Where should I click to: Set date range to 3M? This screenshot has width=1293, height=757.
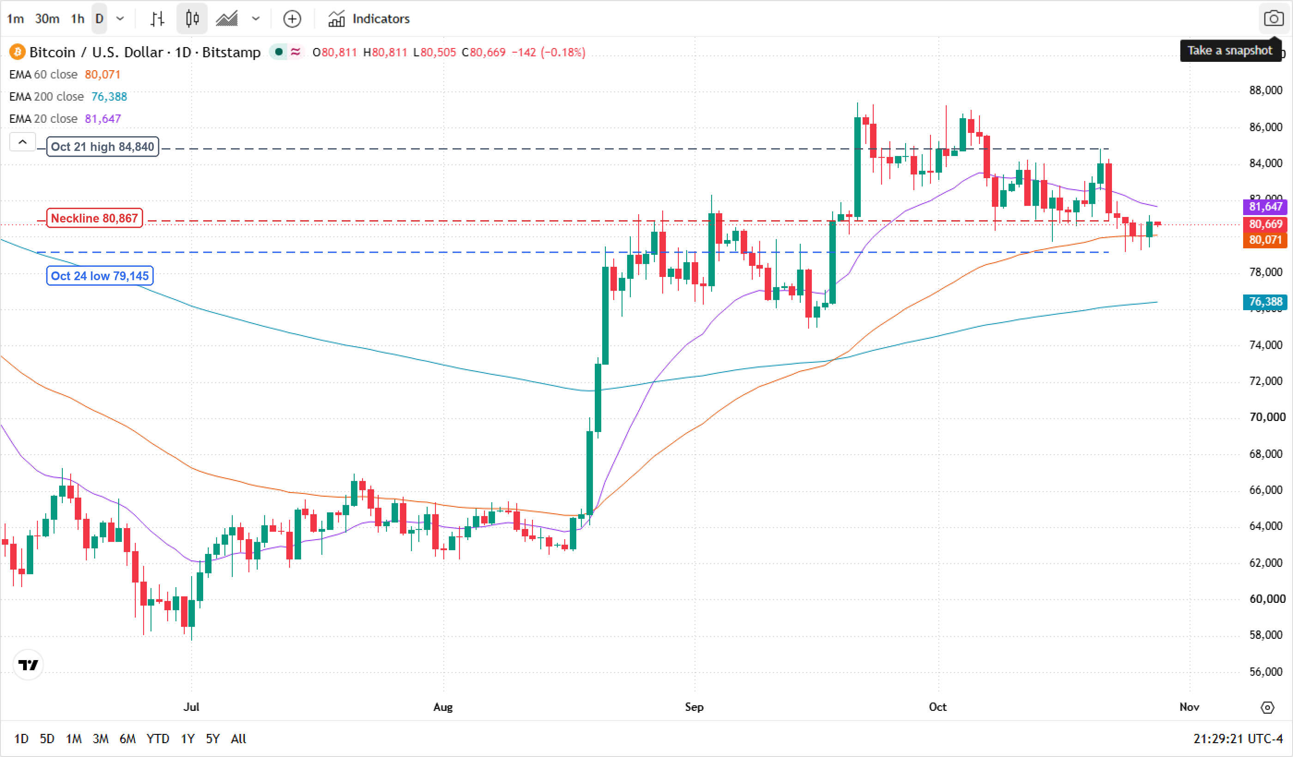click(x=101, y=739)
